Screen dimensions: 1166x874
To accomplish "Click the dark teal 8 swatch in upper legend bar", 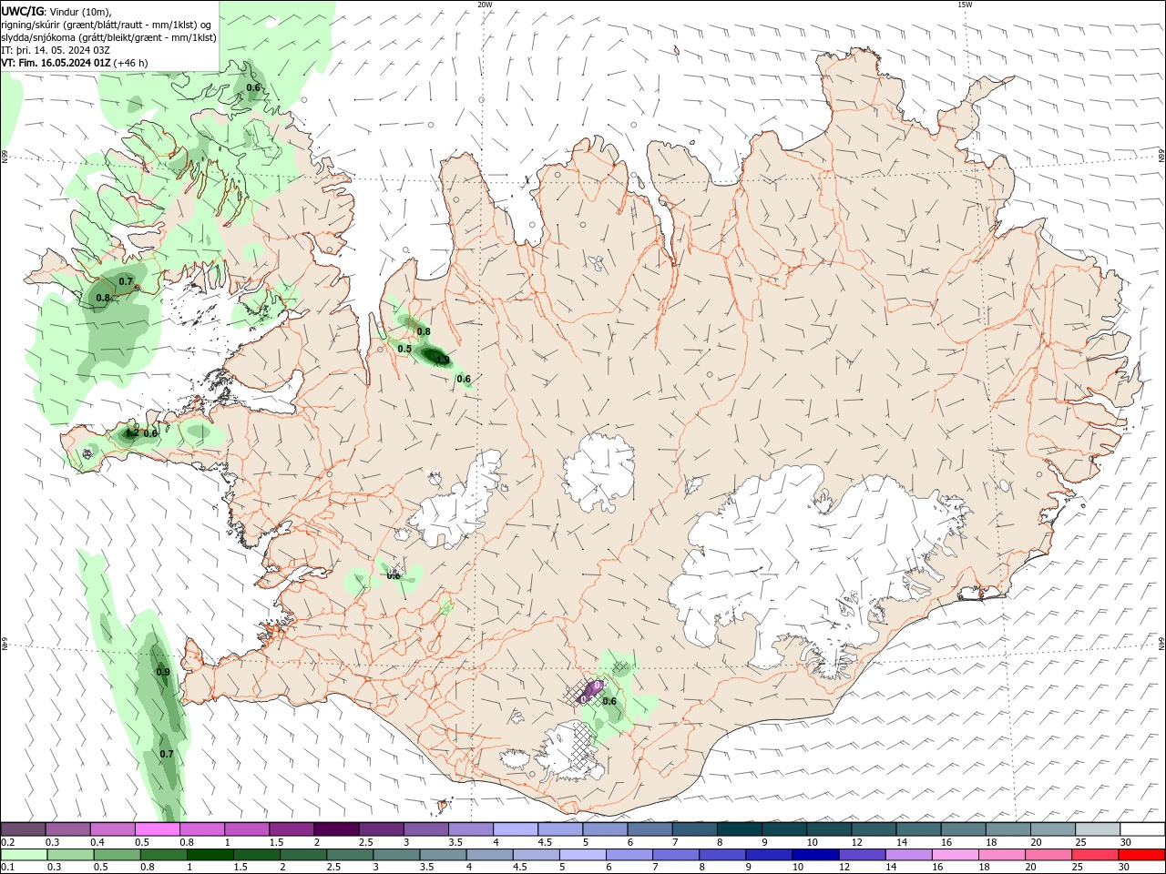I will click(x=740, y=829).
